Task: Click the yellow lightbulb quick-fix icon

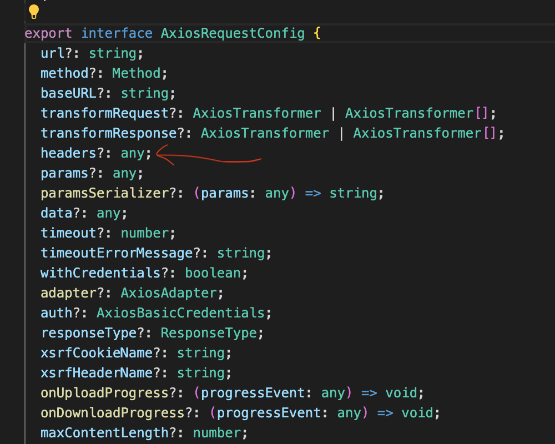Action: (34, 12)
